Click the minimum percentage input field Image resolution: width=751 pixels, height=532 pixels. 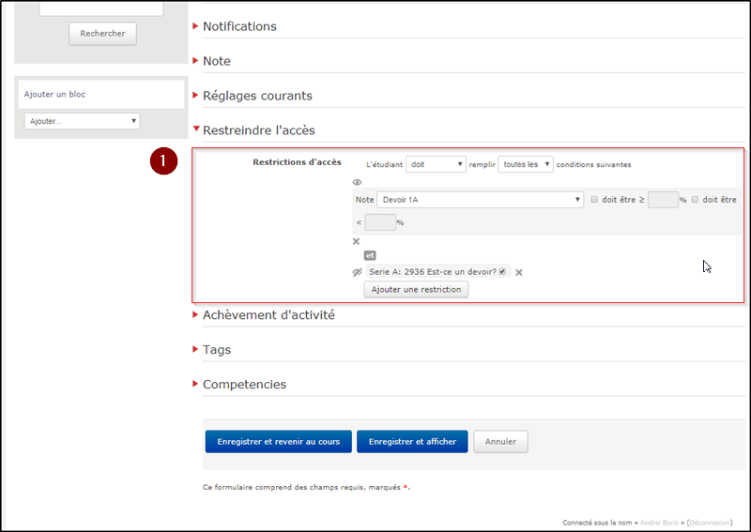click(663, 199)
